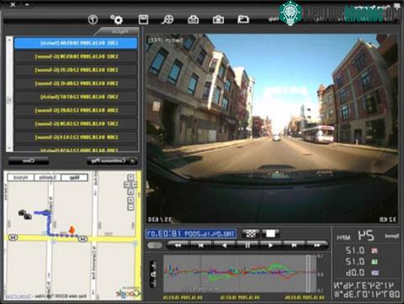Image resolution: width=404 pixels, height=304 pixels.
Task: Click the printer icon in the toolbar
Action: (x=194, y=19)
